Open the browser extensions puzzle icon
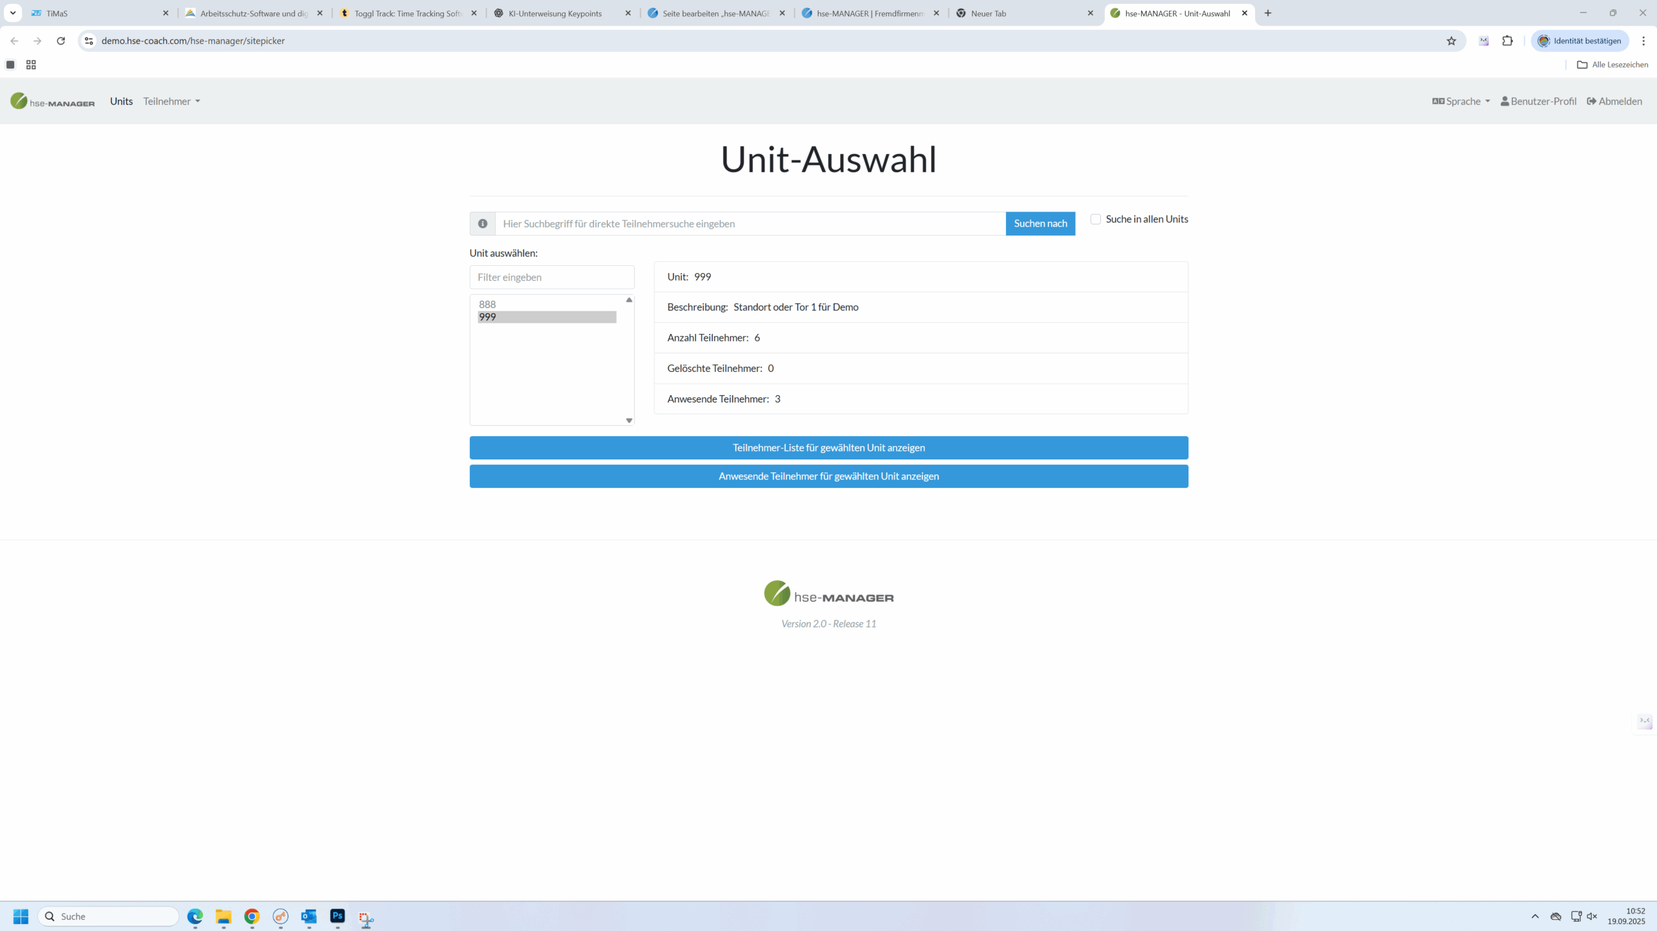The height and width of the screenshot is (931, 1657). (x=1507, y=41)
